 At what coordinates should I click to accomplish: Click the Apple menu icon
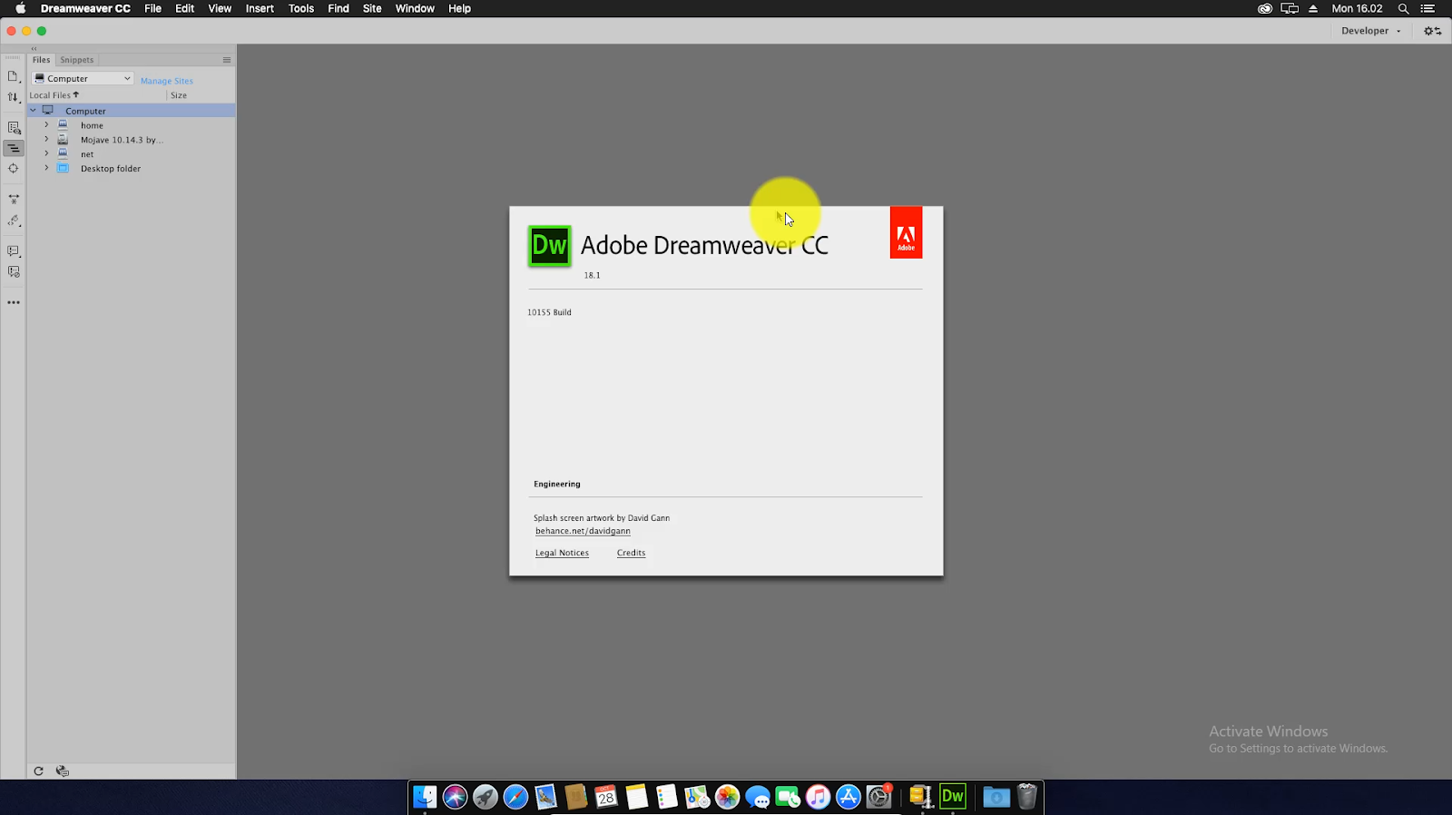(20, 8)
